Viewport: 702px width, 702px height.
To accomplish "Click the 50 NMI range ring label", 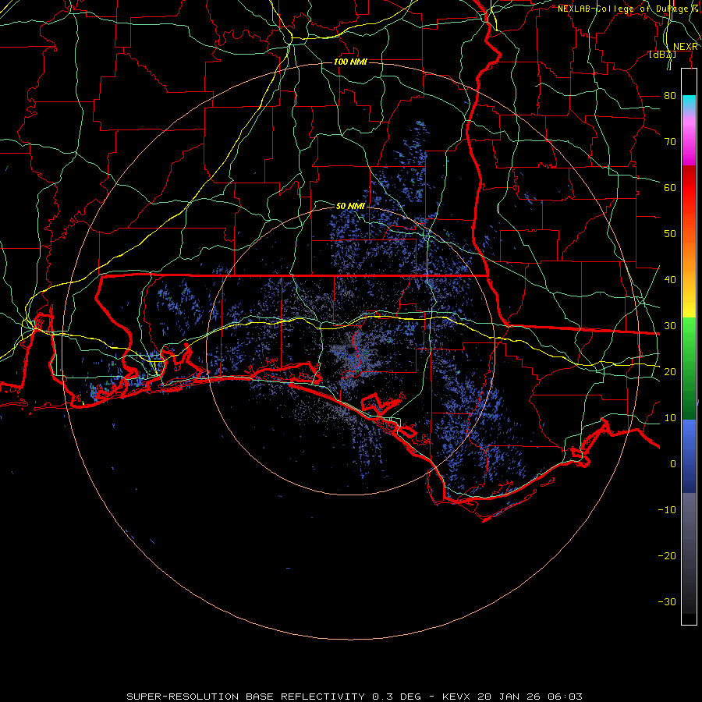I will pyautogui.click(x=350, y=206).
